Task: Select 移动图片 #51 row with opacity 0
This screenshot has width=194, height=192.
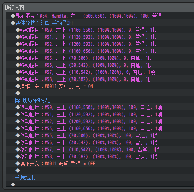Action: click(x=100, y=37)
